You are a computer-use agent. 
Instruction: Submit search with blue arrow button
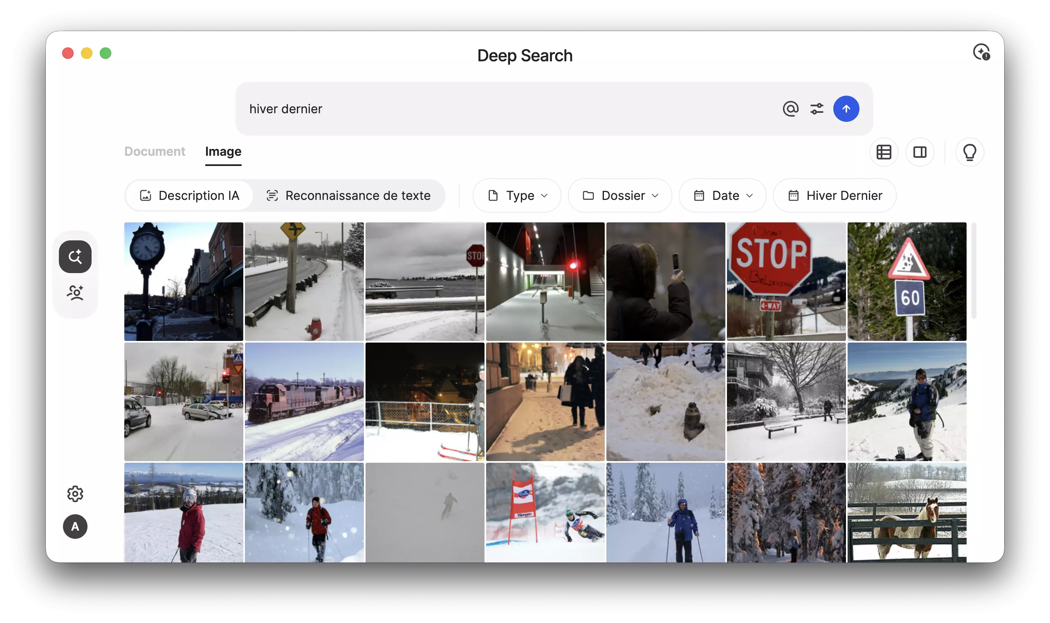coord(846,109)
